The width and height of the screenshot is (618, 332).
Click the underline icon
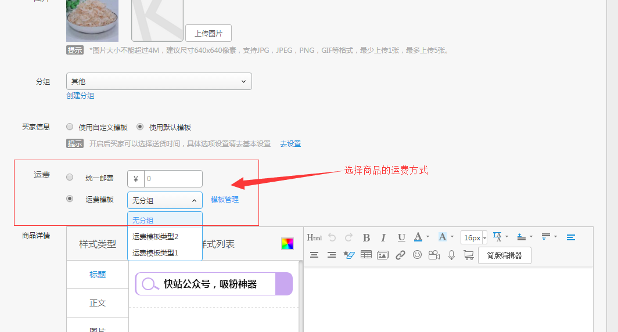pyautogui.click(x=401, y=237)
